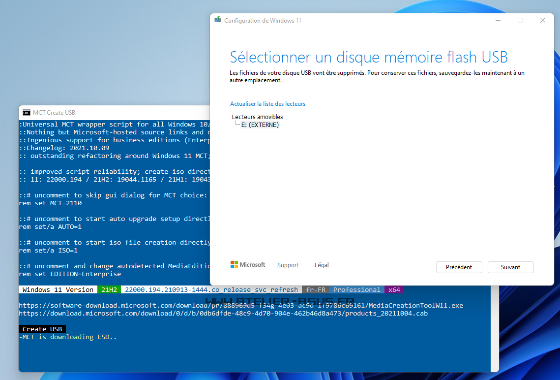This screenshot has height=380, width=560.
Task: Click the Professional edition label in console
Action: point(356,290)
